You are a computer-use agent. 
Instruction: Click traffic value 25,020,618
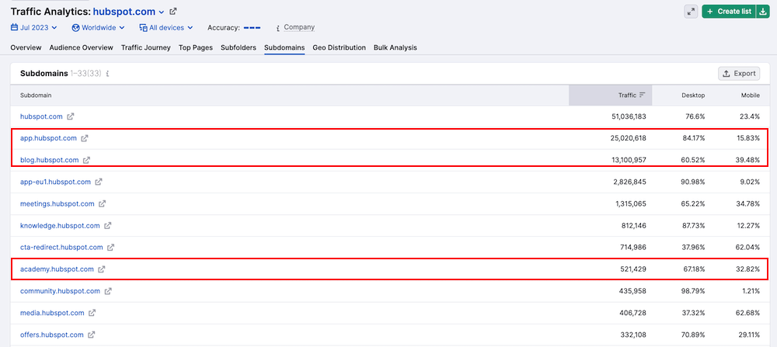(x=629, y=139)
